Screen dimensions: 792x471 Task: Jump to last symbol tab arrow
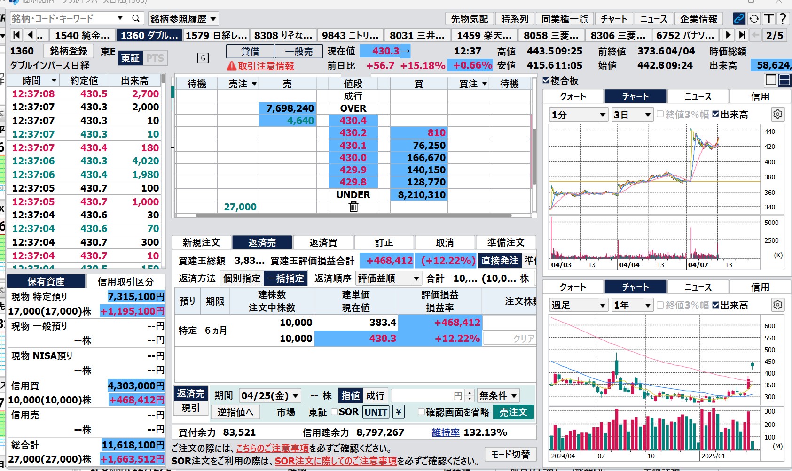pyautogui.click(x=742, y=35)
